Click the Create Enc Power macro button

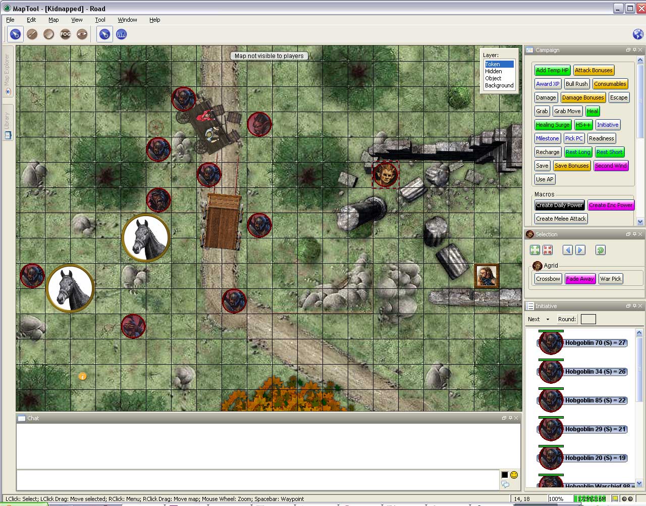pos(611,205)
